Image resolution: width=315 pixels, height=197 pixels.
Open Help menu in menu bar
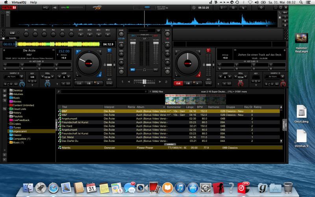coord(33,2)
